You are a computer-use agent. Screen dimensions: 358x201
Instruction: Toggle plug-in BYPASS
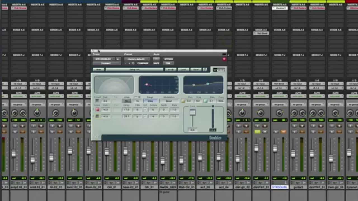click(x=169, y=59)
